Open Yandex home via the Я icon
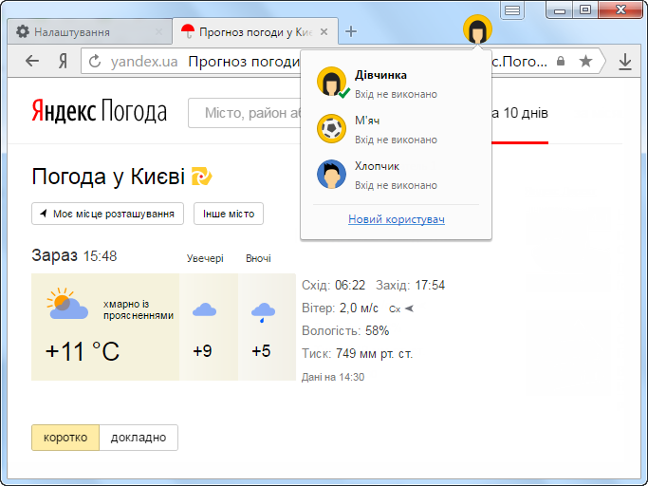This screenshot has width=648, height=486. point(63,61)
